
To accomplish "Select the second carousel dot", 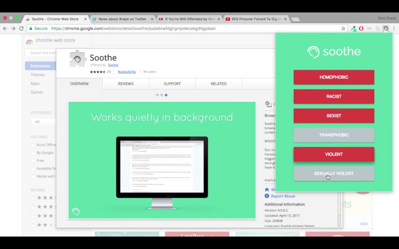I will click(162, 95).
